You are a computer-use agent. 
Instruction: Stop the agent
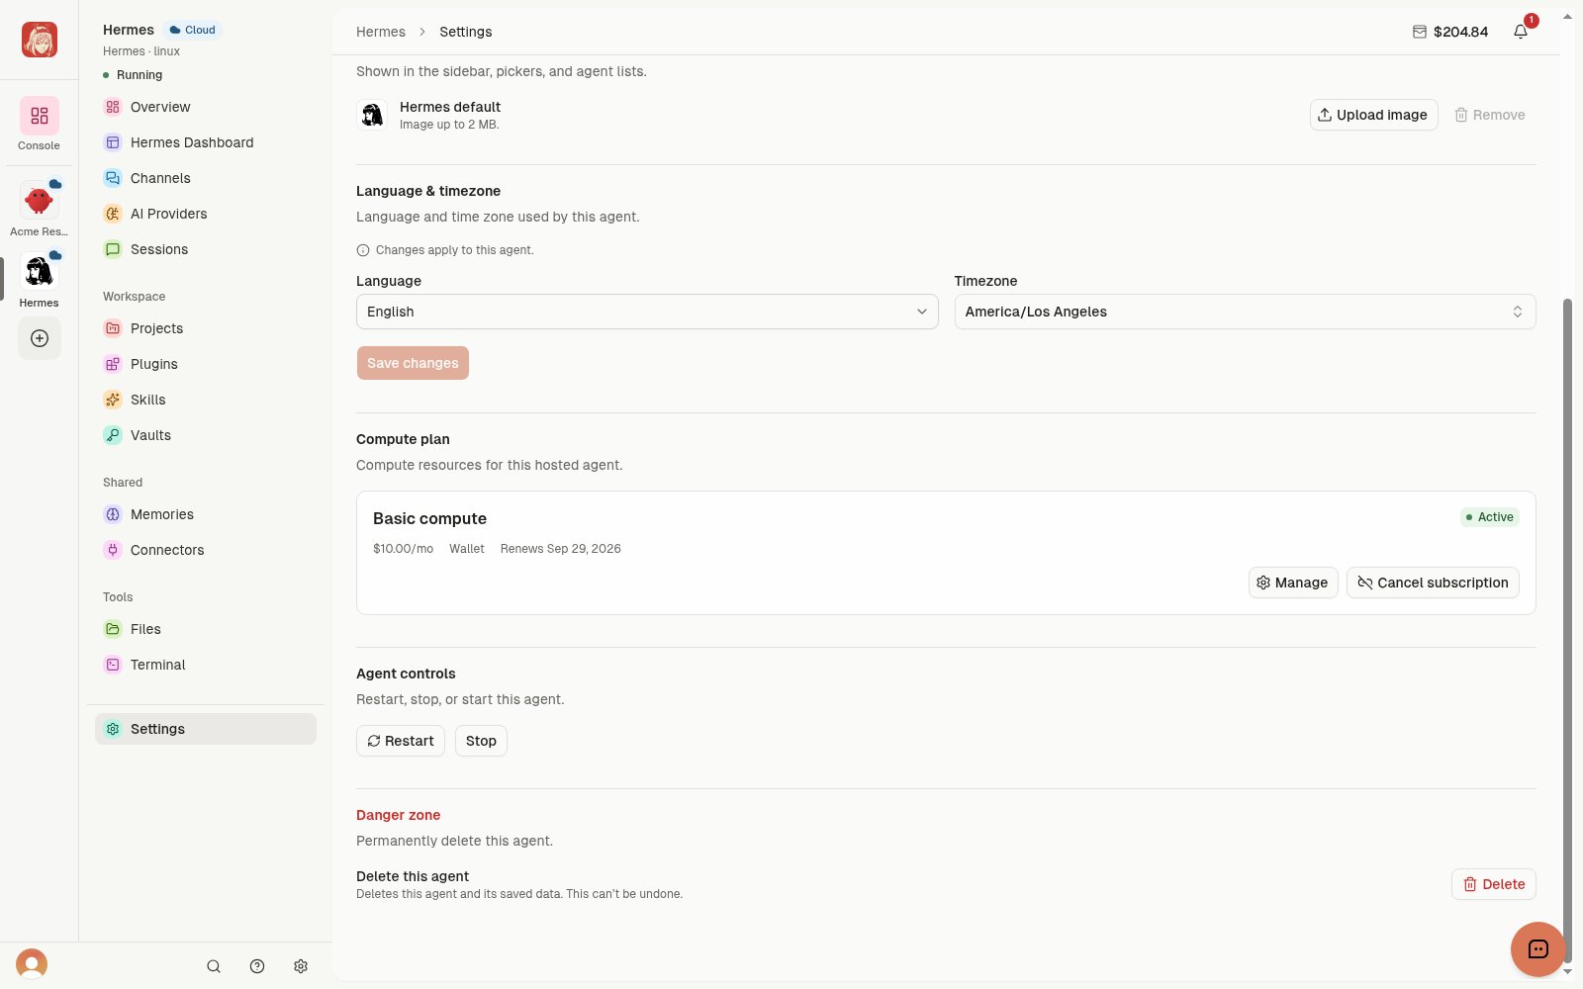coord(481,741)
